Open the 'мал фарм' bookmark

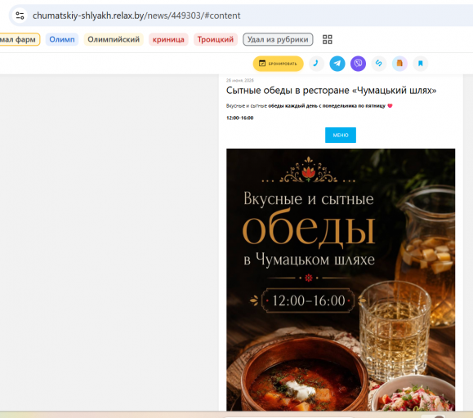coord(19,39)
